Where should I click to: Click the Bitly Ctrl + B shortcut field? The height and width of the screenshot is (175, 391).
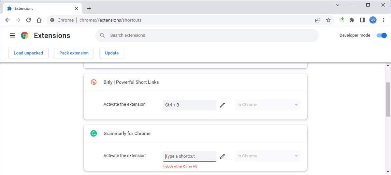point(189,105)
